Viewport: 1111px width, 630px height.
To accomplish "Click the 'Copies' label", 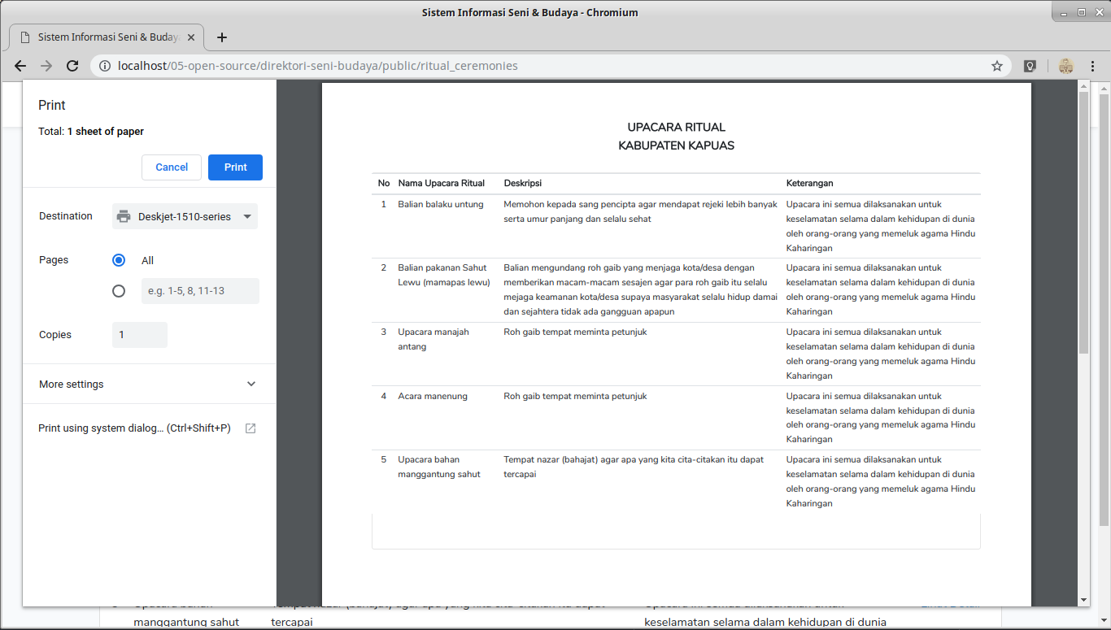I will (x=55, y=335).
